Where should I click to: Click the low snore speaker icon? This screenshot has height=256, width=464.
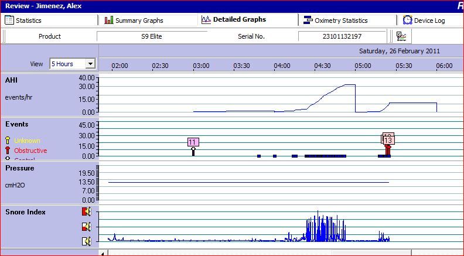pyautogui.click(x=86, y=241)
